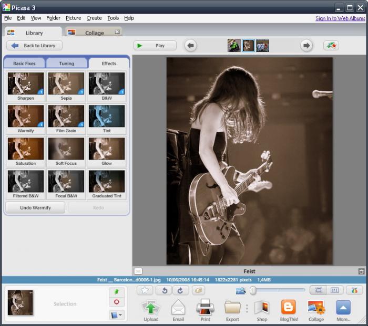The height and width of the screenshot is (326, 368).
Task: Apply the Sepia effect
Action: [66, 86]
